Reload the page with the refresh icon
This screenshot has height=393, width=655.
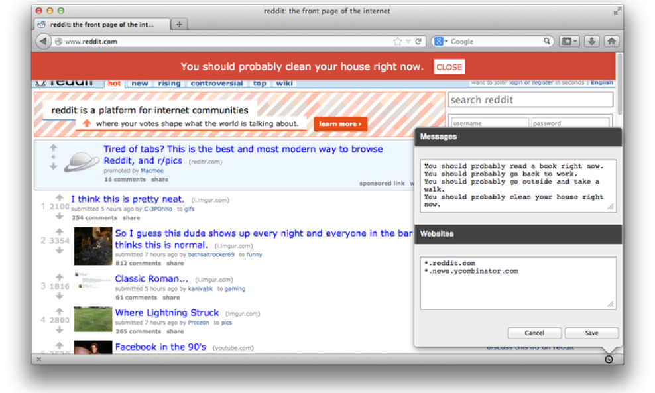point(418,42)
